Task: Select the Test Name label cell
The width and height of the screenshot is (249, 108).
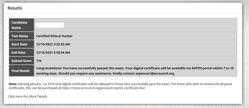Action: (22, 36)
